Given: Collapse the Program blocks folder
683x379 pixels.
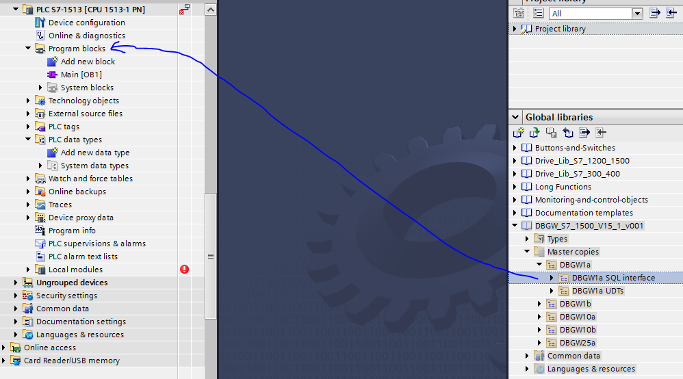Looking at the screenshot, I should pyautogui.click(x=28, y=49).
